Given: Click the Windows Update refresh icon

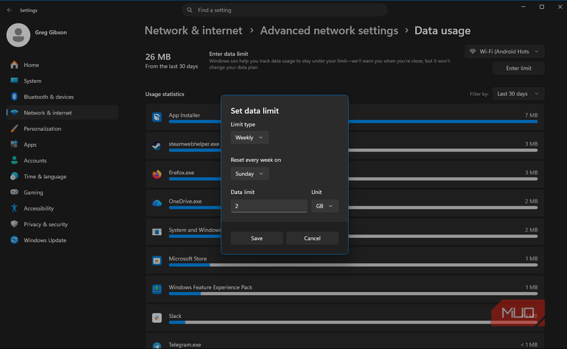Looking at the screenshot, I should [14, 240].
